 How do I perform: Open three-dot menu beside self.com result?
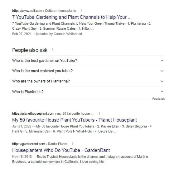(x=82, y=11)
